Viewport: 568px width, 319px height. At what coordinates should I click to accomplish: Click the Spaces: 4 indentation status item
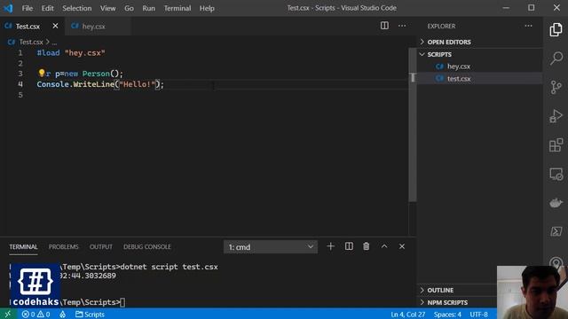447,314
